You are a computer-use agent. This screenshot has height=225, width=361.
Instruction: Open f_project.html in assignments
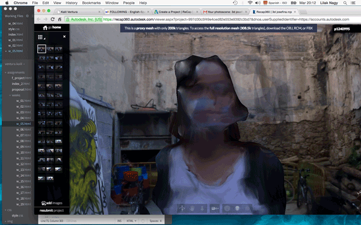22,78
